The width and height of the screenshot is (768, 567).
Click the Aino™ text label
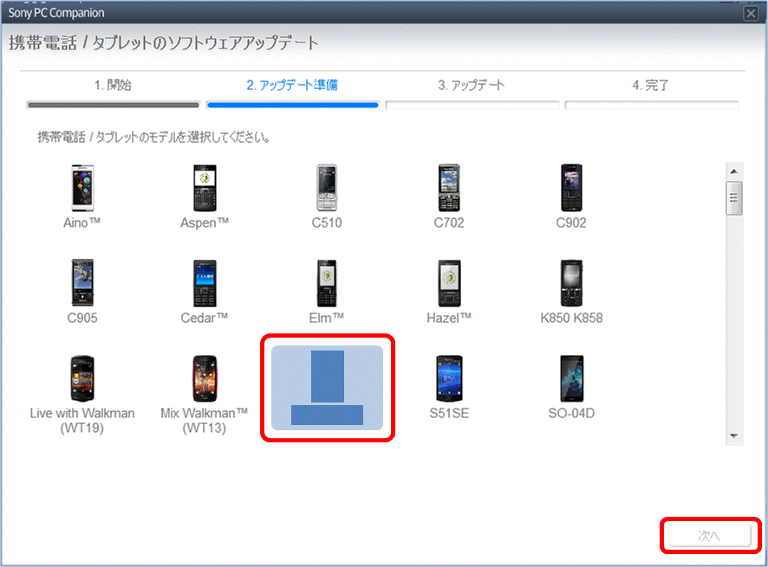[x=81, y=222]
